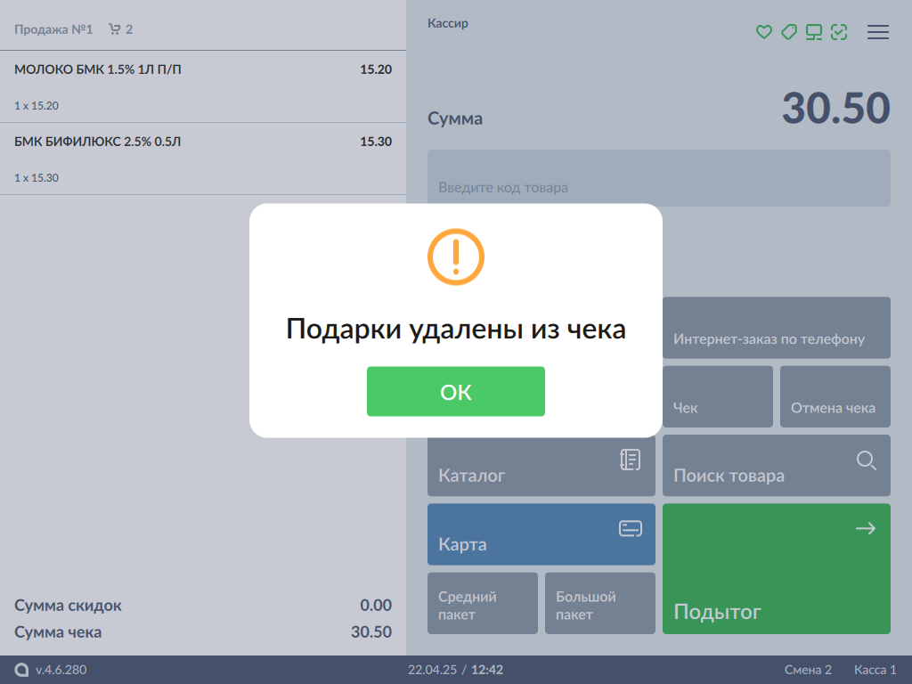This screenshot has width=912, height=684.
Task: Add a Большой пакет to the receipt
Action: point(599,603)
